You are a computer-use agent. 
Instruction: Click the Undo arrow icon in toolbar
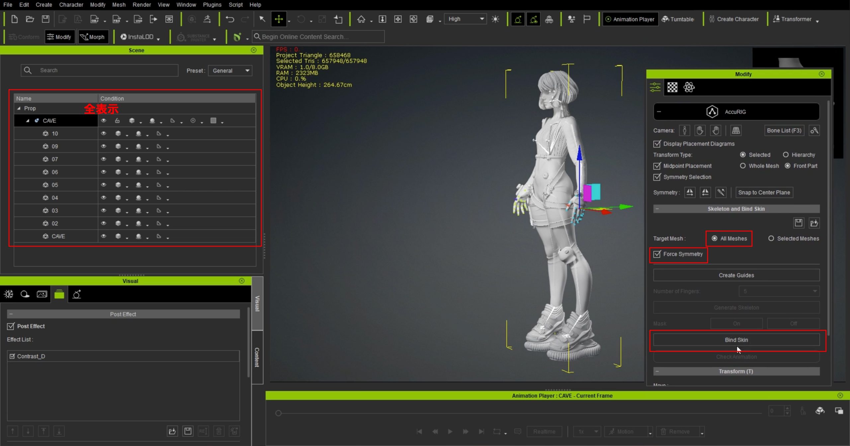pyautogui.click(x=230, y=19)
